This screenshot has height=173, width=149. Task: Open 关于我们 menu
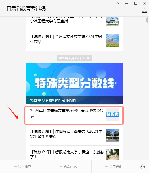point(114,167)
